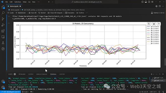The width and height of the screenshot is (166, 93).
Task: Open the Search view in activity bar
Action: click(3, 13)
